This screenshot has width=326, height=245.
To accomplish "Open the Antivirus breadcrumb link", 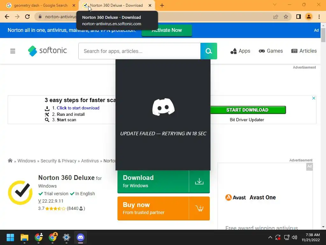I will point(90,161).
